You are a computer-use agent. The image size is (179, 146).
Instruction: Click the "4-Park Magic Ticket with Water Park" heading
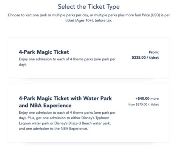[x=65, y=98]
